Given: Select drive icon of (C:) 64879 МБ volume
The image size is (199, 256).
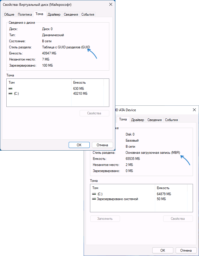Looking at the screenshot, I should [94, 194].
